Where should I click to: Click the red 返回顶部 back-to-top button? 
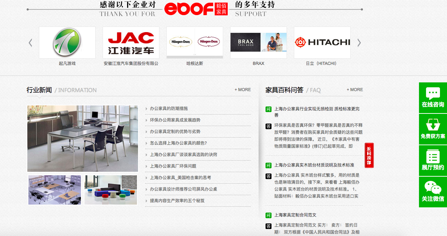click(x=369, y=155)
